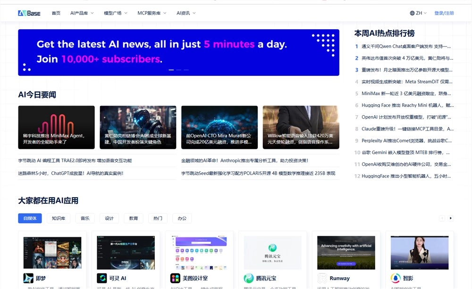Screen dimensions: 472x289
Task: Click the newsletter subscribers banner
Action: coord(178,52)
